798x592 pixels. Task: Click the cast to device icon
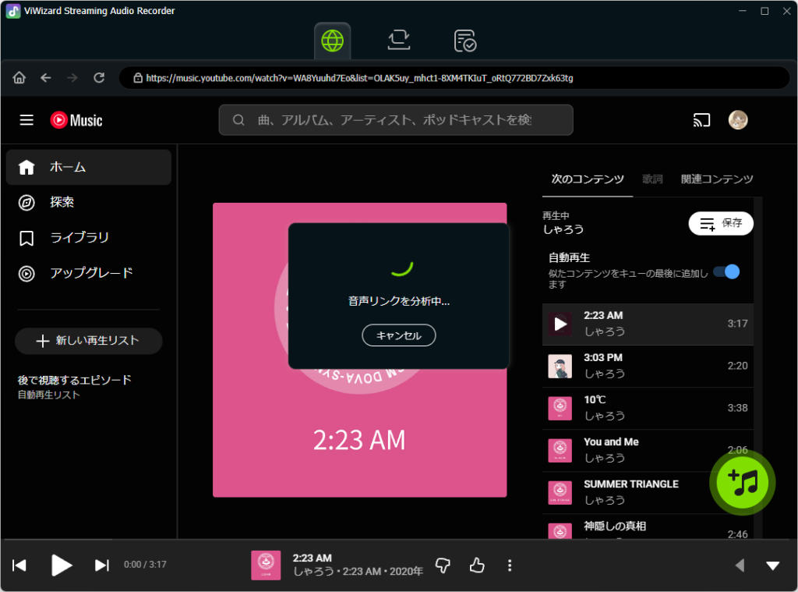pos(701,120)
